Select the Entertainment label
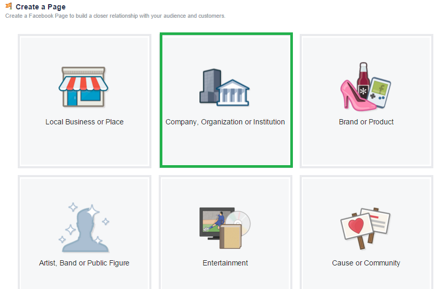Viewport: 437px width, 289px height. [225, 263]
